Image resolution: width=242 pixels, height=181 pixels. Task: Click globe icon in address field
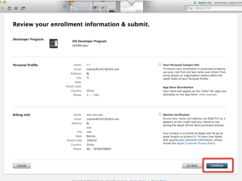tap(186, 8)
